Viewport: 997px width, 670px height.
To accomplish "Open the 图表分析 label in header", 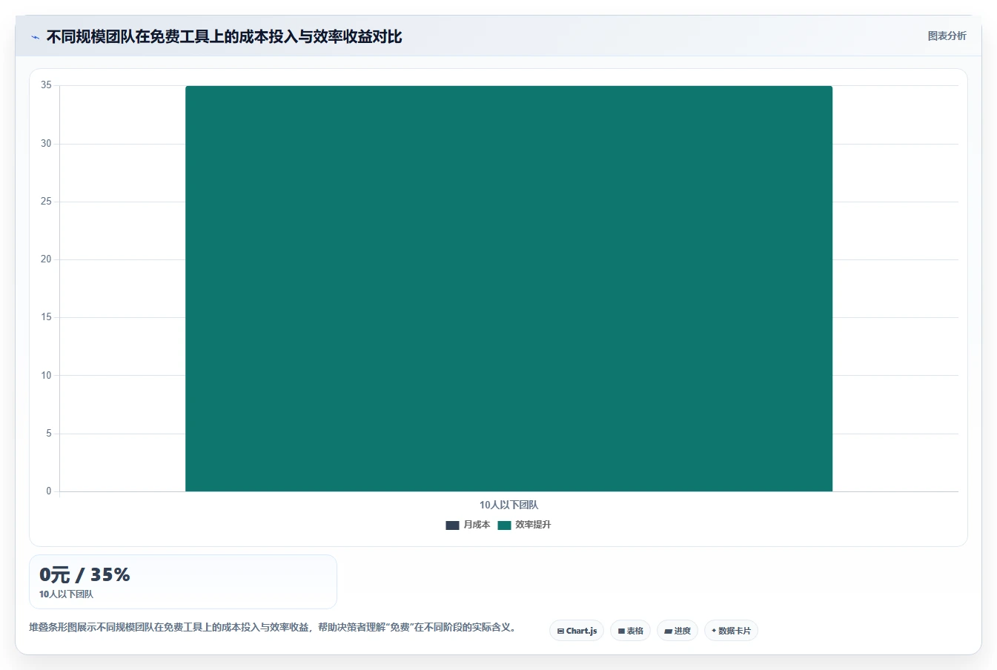I will pos(947,36).
